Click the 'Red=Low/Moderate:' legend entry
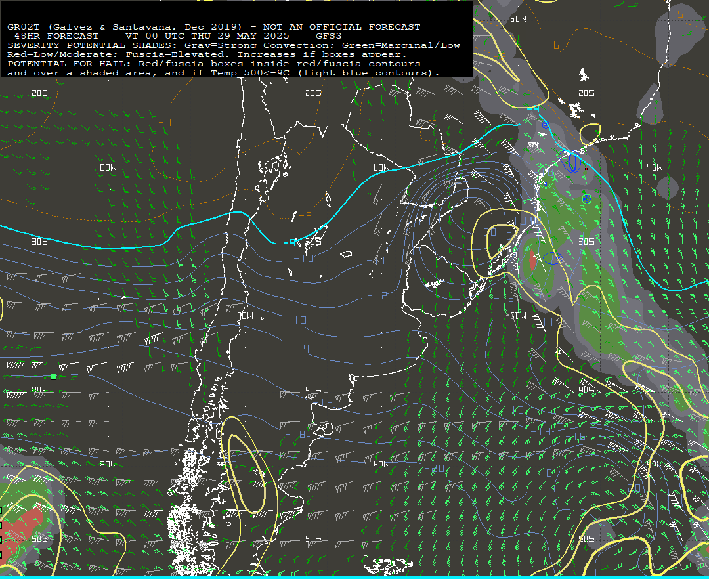 click(x=63, y=54)
